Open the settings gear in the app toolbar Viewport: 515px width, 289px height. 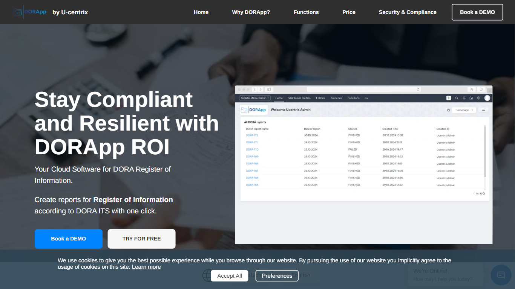[479, 98]
